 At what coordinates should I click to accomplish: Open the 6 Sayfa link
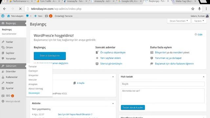pyautogui.click(x=80, y=83)
